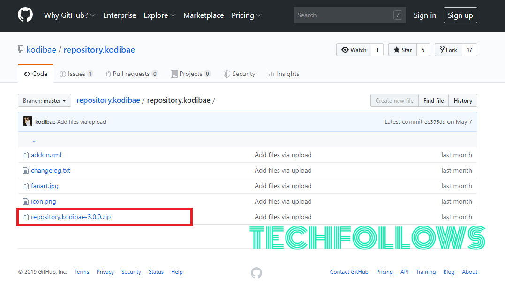This screenshot has width=505, height=294.
Task: Click the slash shortcut icon in search
Action: (398, 15)
